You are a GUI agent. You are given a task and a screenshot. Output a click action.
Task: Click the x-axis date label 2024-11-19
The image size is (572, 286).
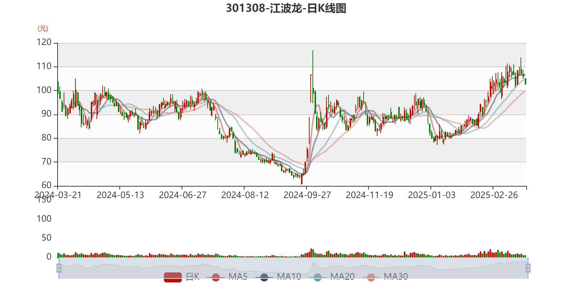[x=369, y=195]
